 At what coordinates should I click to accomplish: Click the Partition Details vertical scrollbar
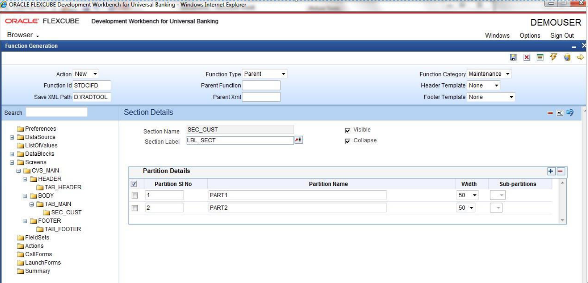pos(562,201)
